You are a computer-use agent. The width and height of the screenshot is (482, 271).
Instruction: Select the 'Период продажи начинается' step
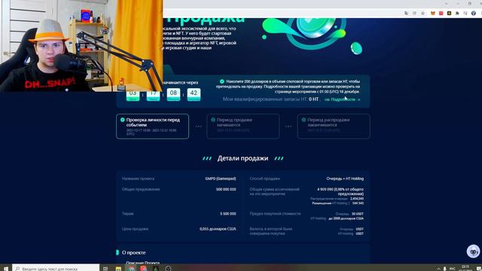coord(243,126)
